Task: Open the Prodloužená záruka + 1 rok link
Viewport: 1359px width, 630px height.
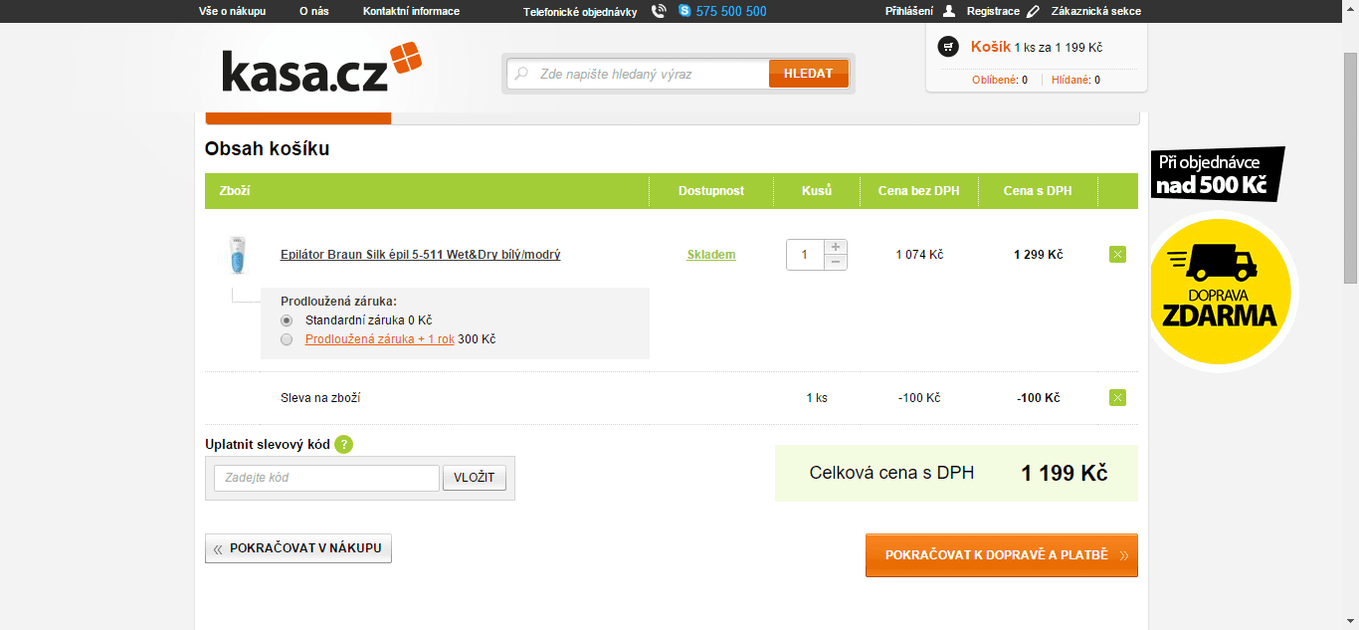Action: pos(380,339)
